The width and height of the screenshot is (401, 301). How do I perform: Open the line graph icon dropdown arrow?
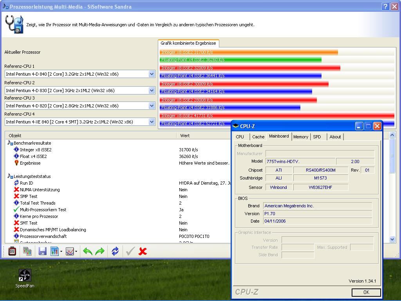76,252
